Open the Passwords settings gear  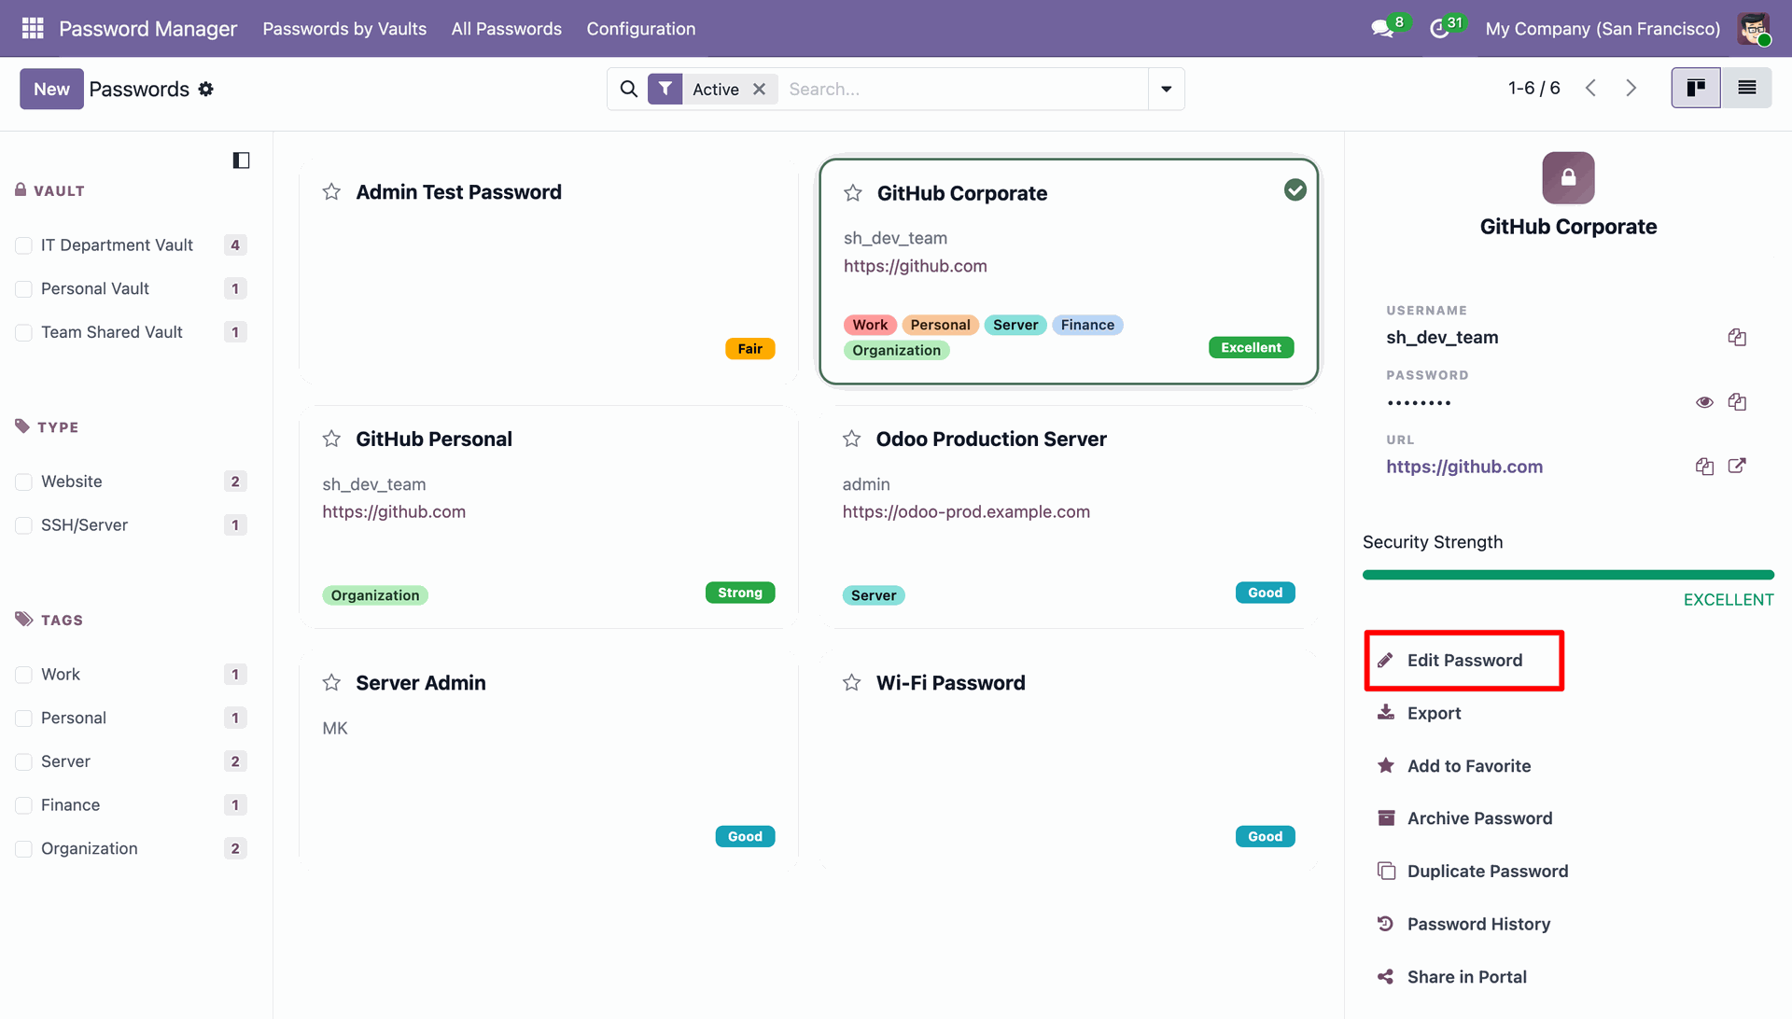(206, 89)
